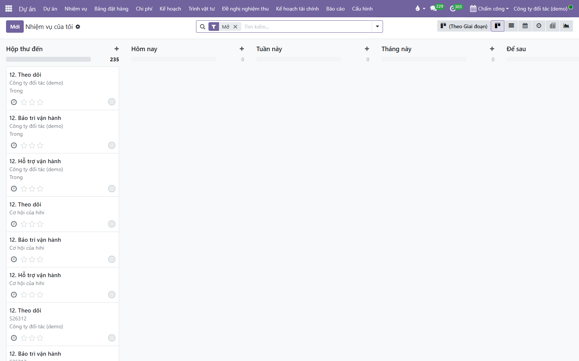Expand the search options dropdown arrow

[377, 27]
